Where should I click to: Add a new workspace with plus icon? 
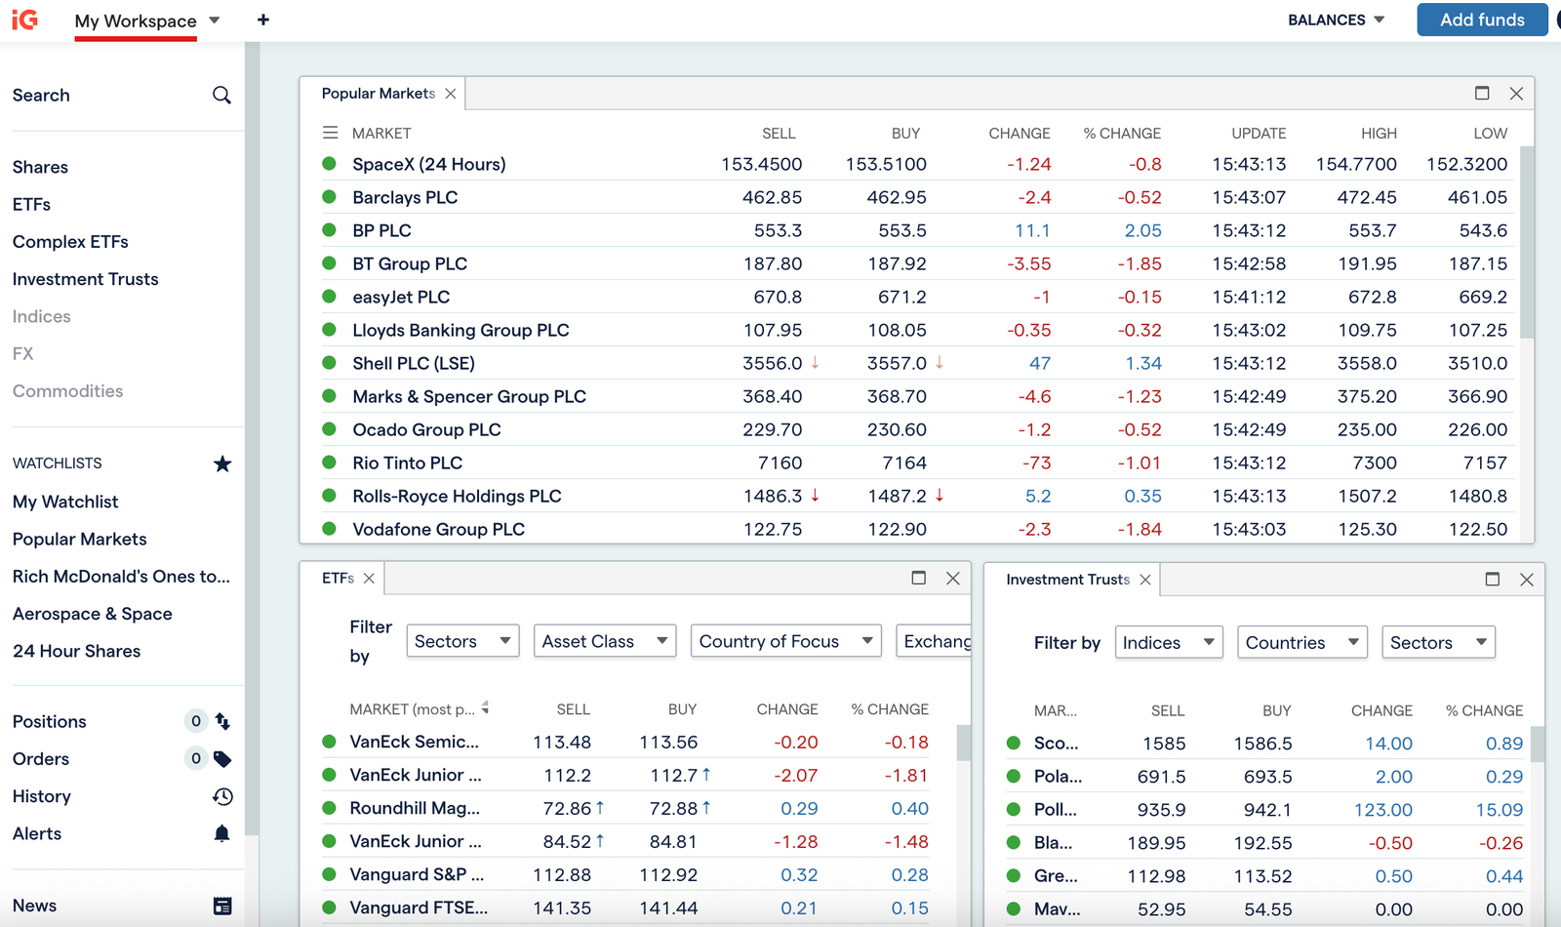pos(263,20)
